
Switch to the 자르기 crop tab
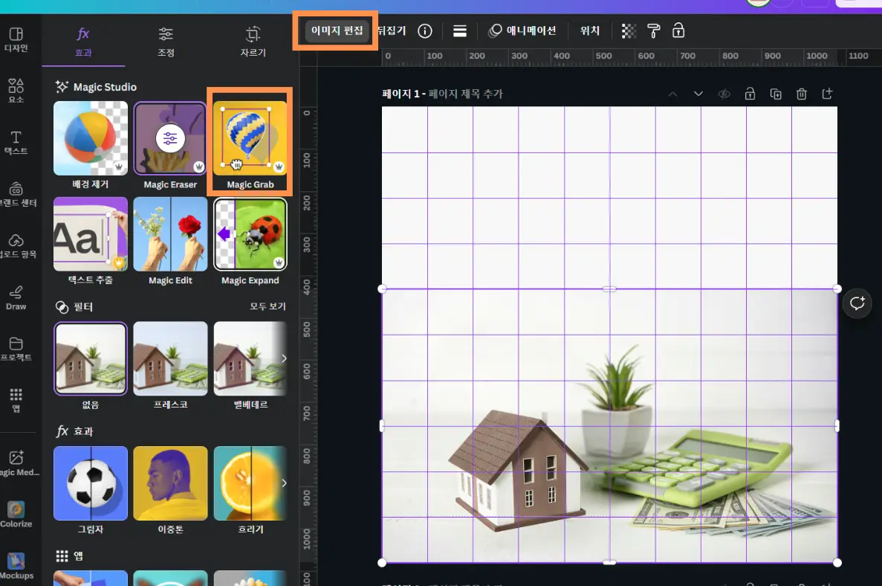tap(253, 42)
